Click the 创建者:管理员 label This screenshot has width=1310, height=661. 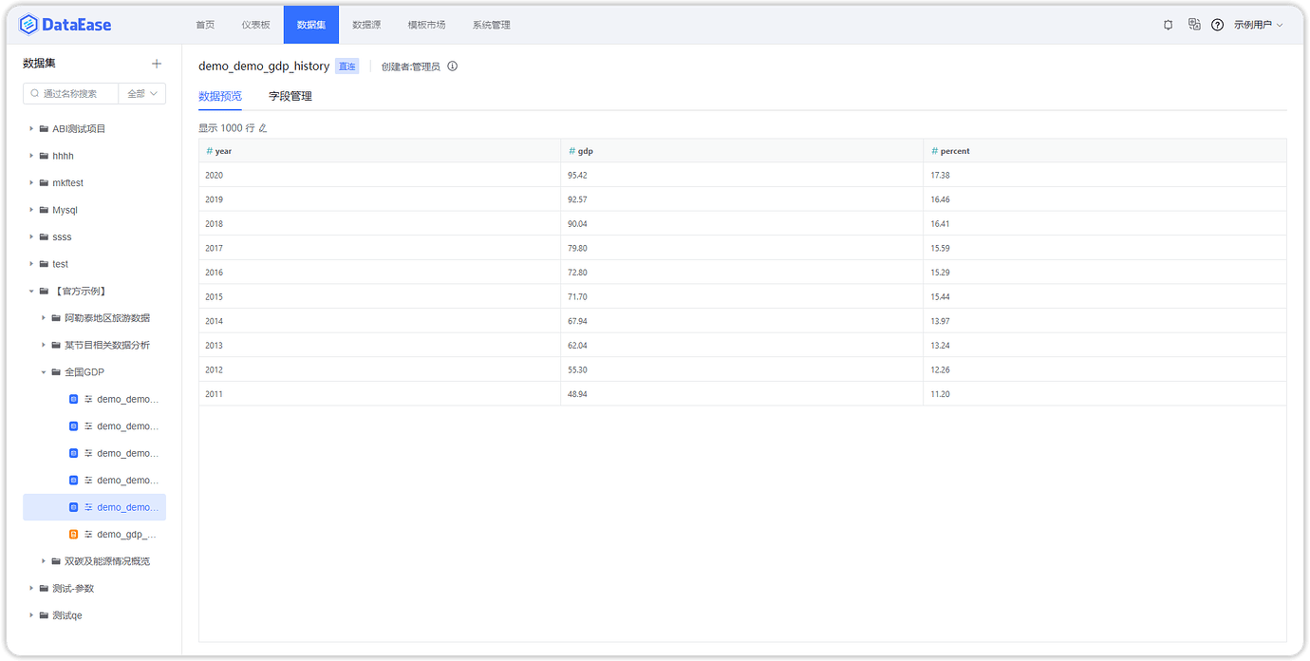411,66
